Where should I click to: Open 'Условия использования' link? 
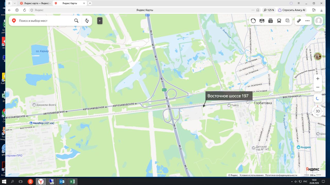pyautogui.click(x=251, y=175)
